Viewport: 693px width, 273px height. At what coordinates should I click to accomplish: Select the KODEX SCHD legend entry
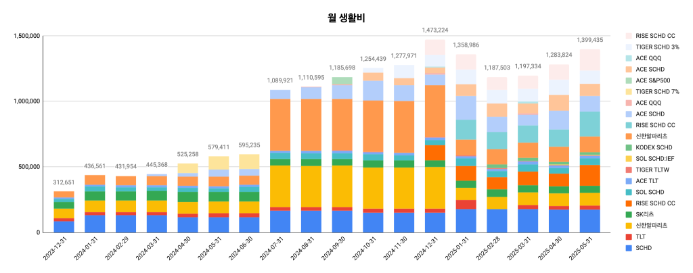point(650,147)
